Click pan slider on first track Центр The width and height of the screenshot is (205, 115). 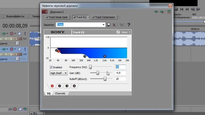coord(18,43)
